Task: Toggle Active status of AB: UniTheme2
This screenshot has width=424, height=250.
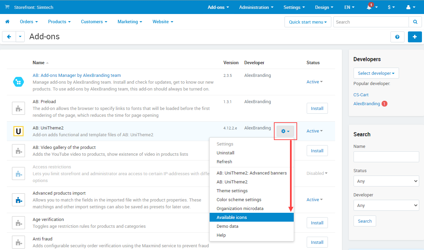Action: coord(314,131)
